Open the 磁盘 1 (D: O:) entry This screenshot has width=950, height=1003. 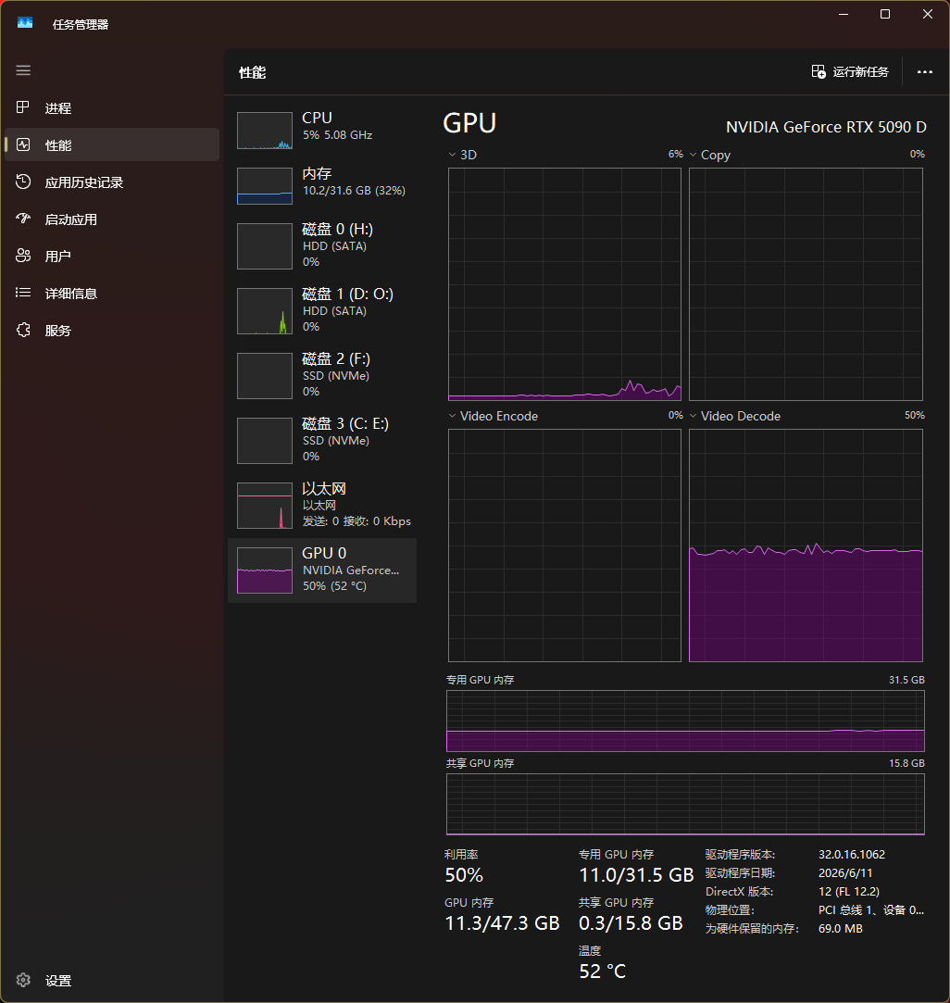coord(322,311)
